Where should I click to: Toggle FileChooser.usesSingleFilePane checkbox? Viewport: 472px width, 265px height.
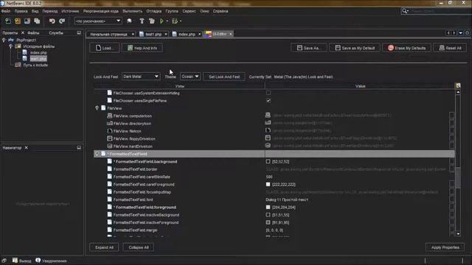[268, 101]
